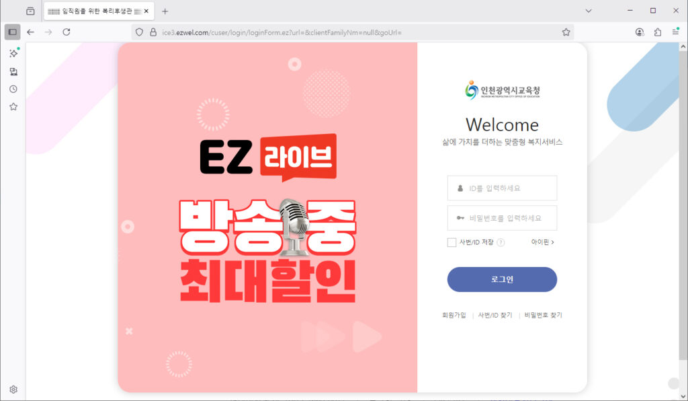Reload the ezwel login page
This screenshot has height=401, width=688.
(x=65, y=31)
